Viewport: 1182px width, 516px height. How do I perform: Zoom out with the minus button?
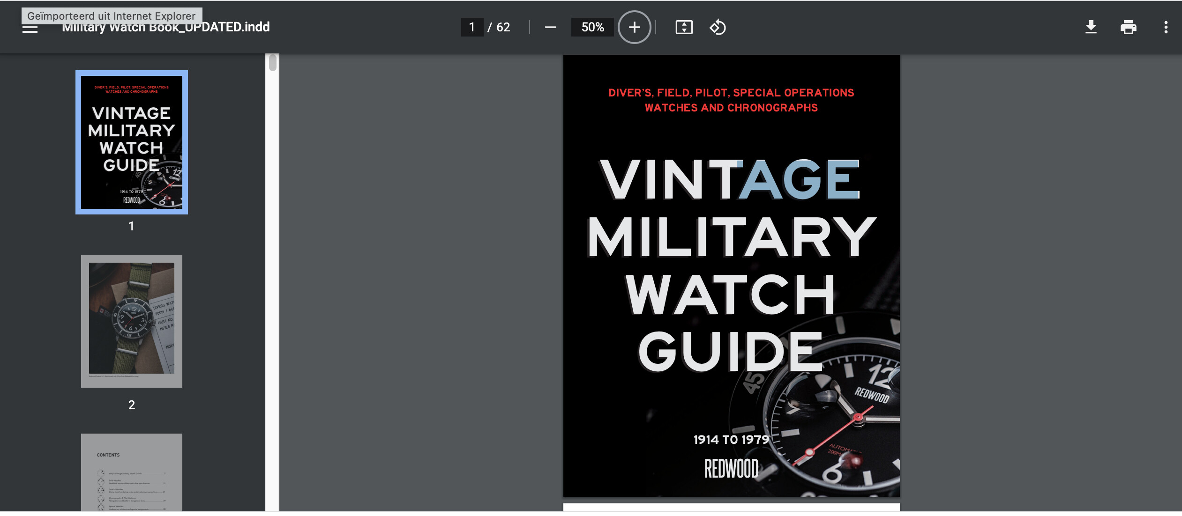click(x=551, y=27)
